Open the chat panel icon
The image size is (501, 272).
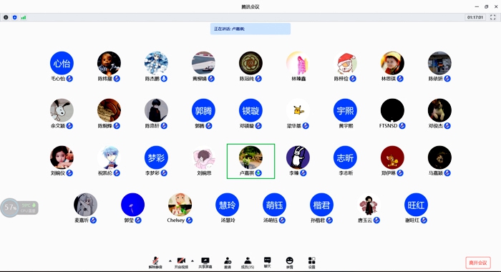coord(268,262)
